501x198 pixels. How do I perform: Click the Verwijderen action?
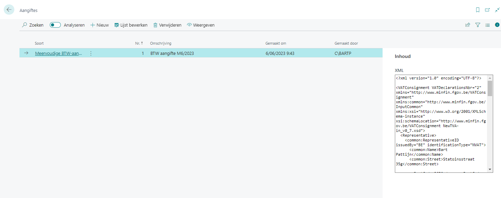pos(167,25)
